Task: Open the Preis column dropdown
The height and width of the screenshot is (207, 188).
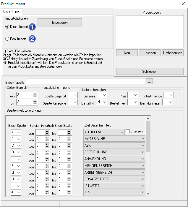Action: [133, 95]
